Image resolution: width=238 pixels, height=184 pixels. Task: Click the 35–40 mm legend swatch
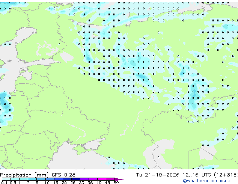click(93, 179)
